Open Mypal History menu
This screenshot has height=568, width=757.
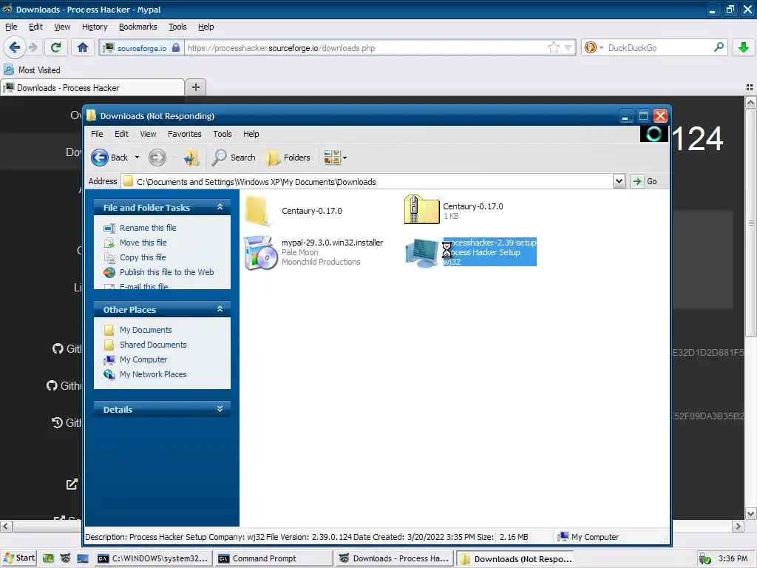coord(95,27)
